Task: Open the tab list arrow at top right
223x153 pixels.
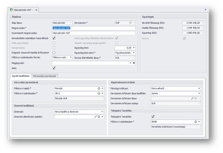Action: tap(206, 10)
